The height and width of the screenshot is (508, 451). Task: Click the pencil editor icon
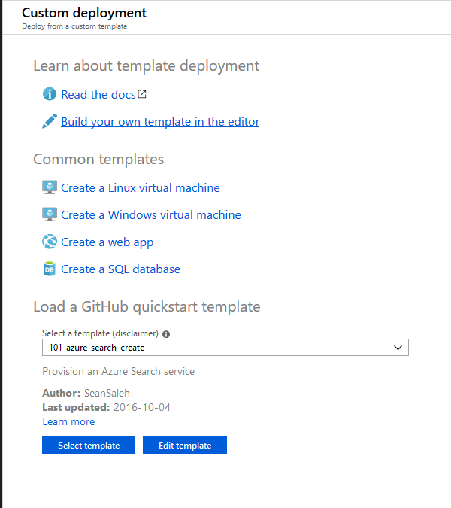coord(50,121)
